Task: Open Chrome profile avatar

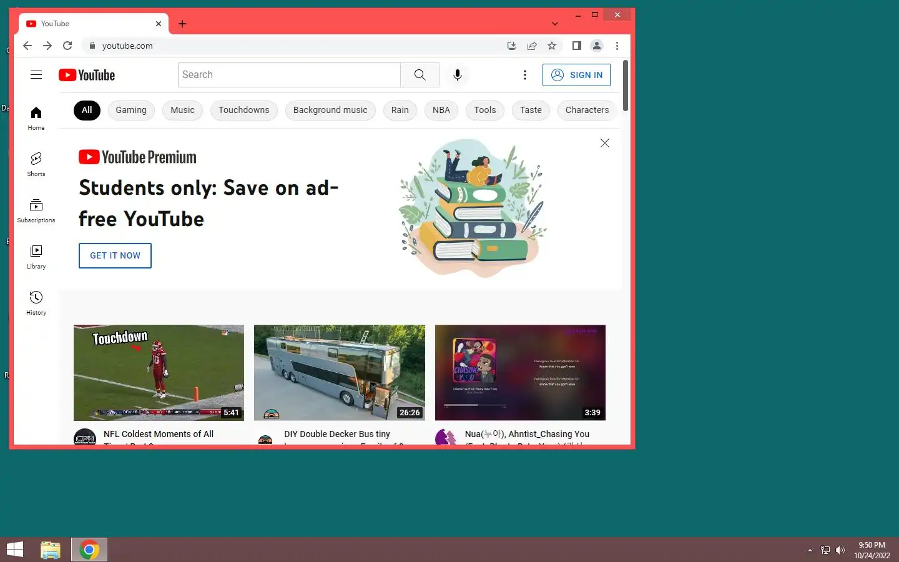Action: coord(597,46)
